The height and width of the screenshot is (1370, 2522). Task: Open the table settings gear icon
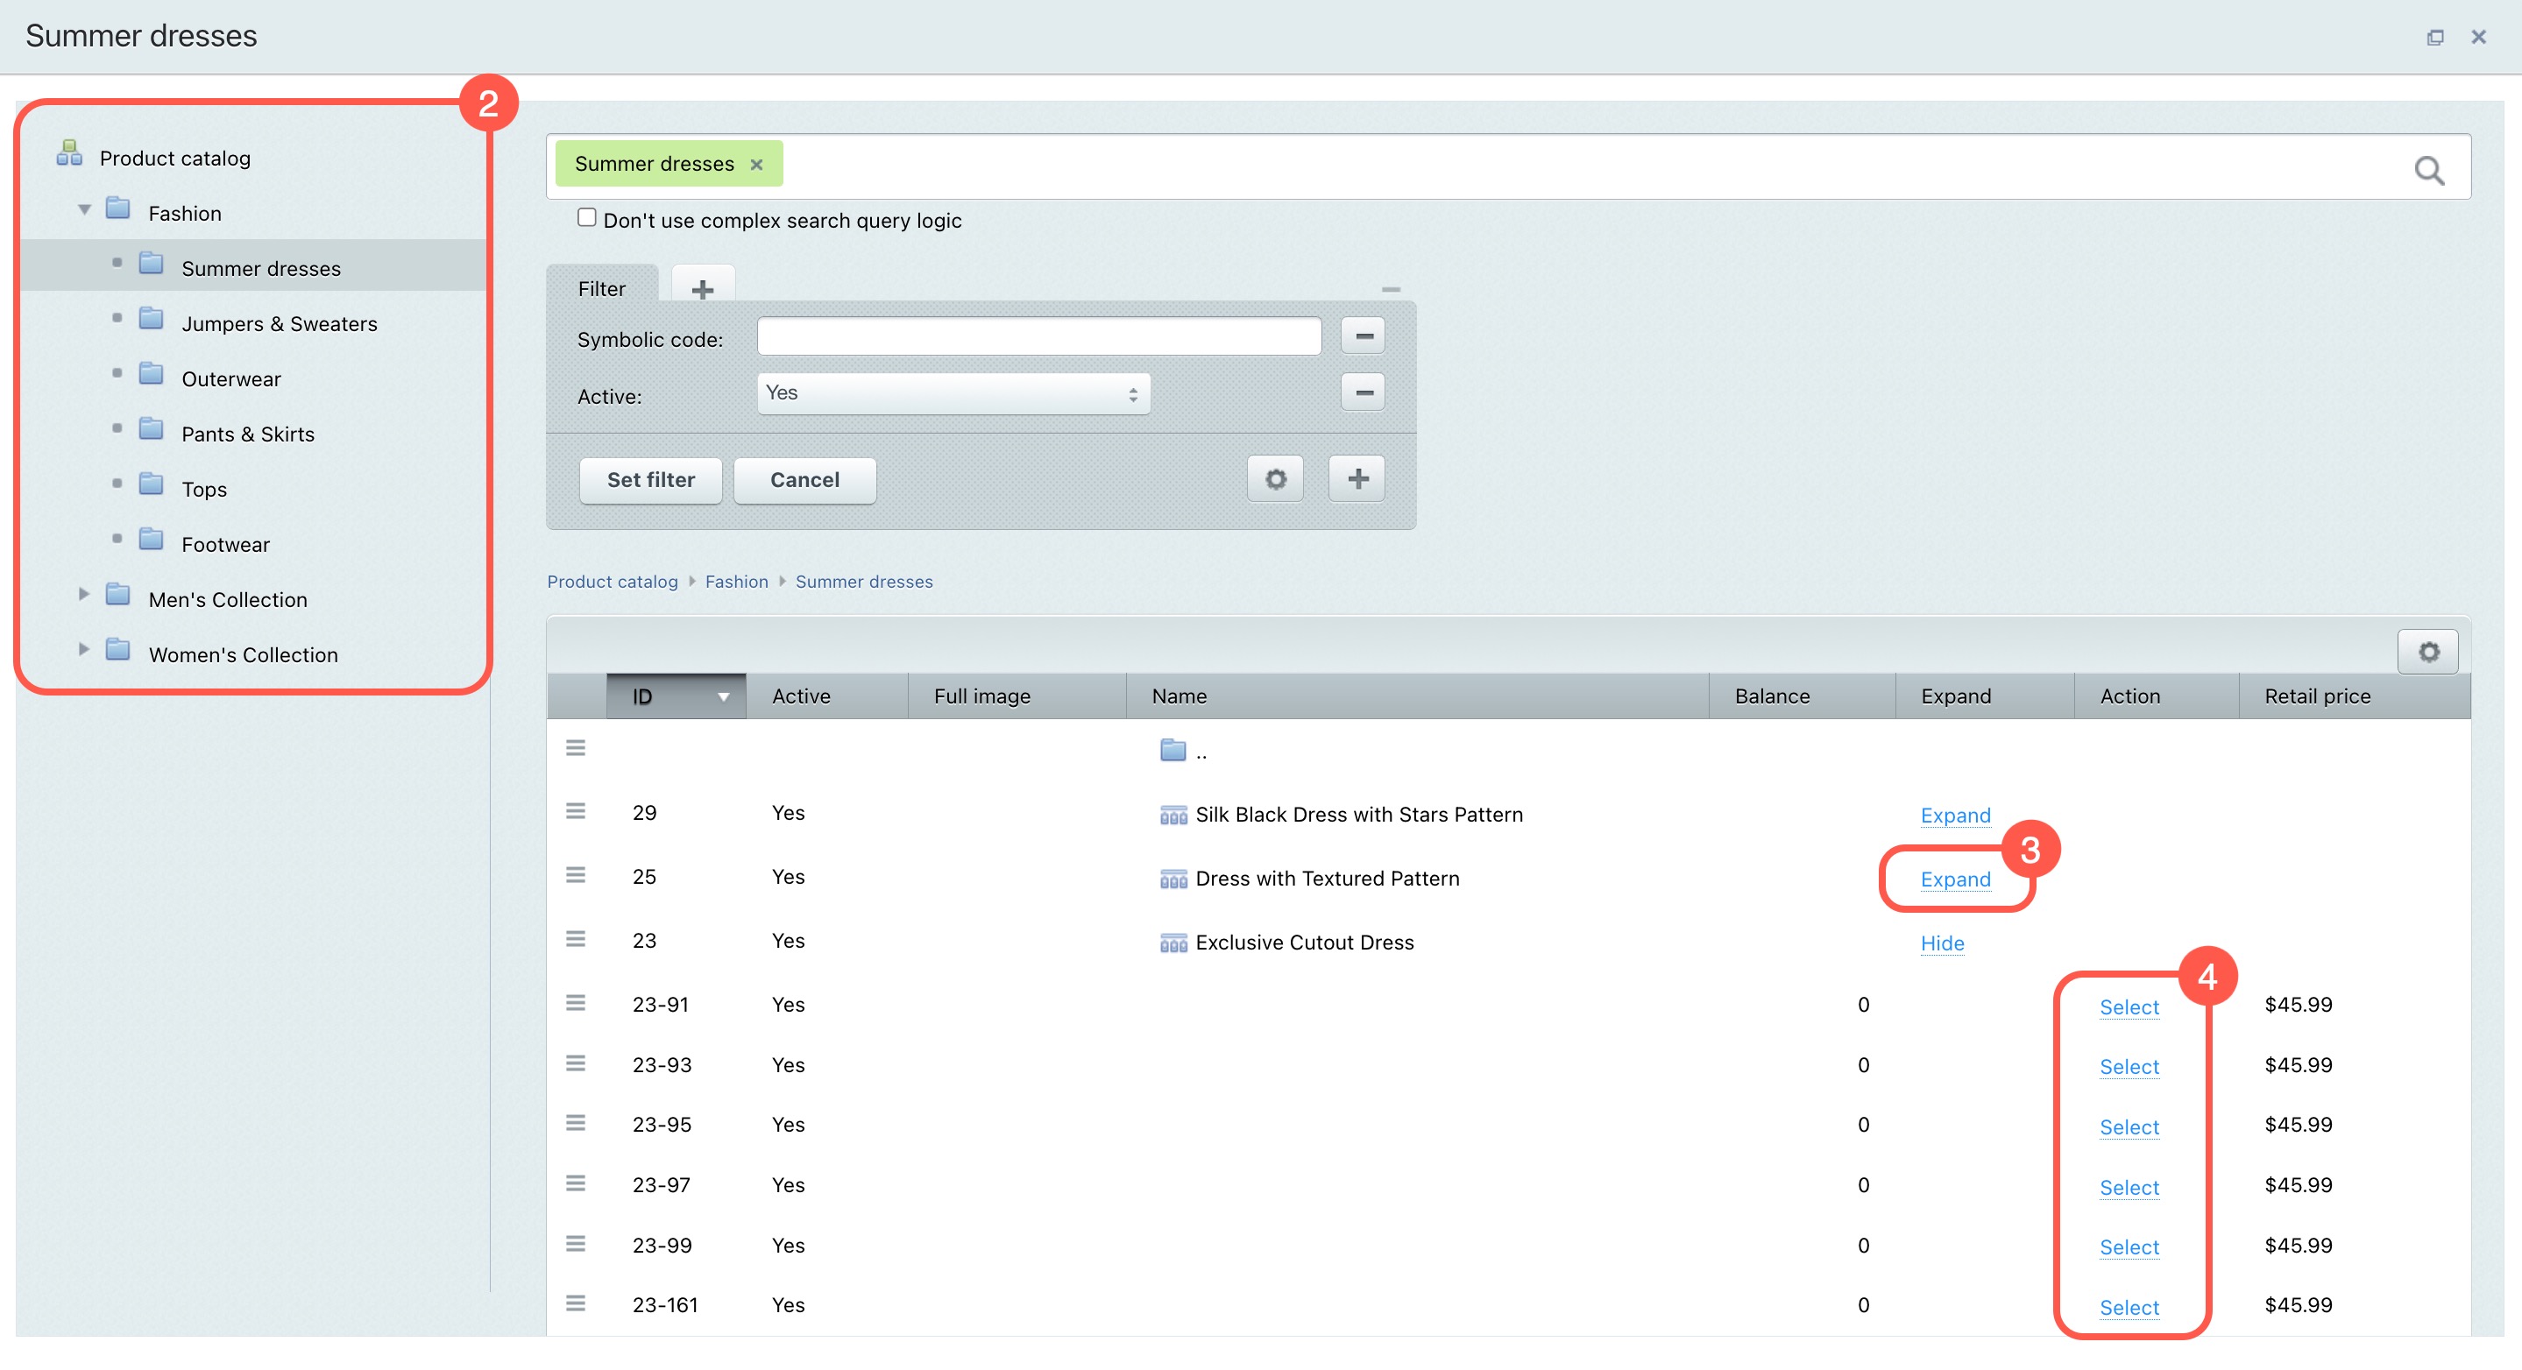point(2428,652)
